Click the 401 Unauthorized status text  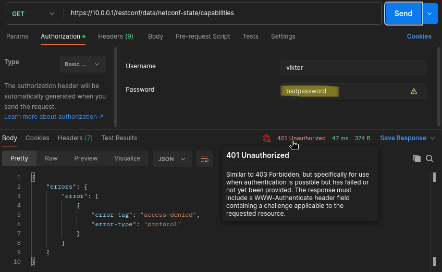point(301,139)
